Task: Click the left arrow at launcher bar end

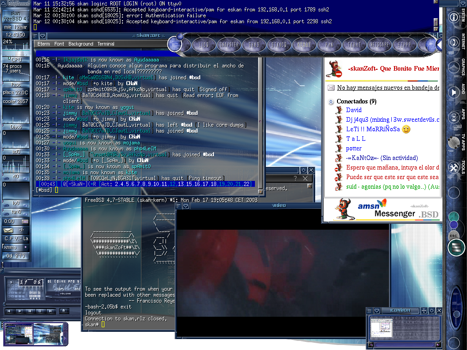Action: 439,45
